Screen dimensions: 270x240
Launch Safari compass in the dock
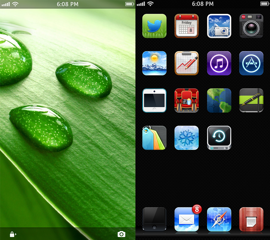219,219
